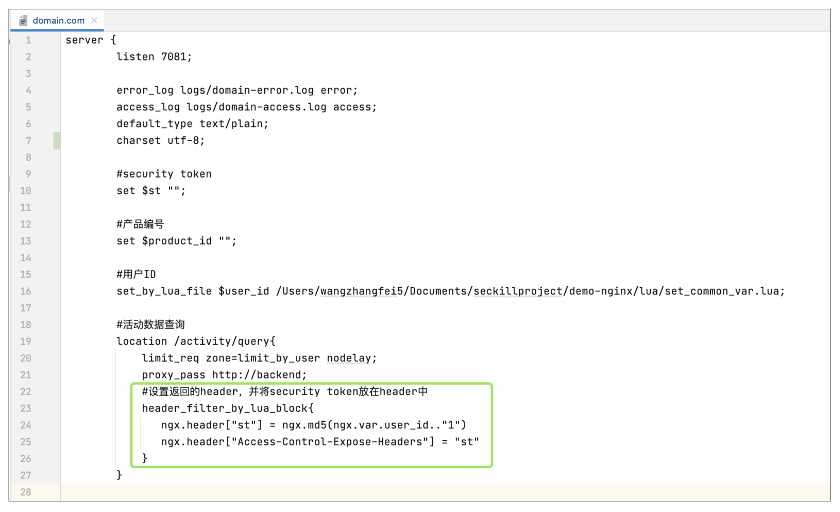The image size is (840, 512).
Task: Click the underlined nodelay keyword
Action: tap(349, 358)
